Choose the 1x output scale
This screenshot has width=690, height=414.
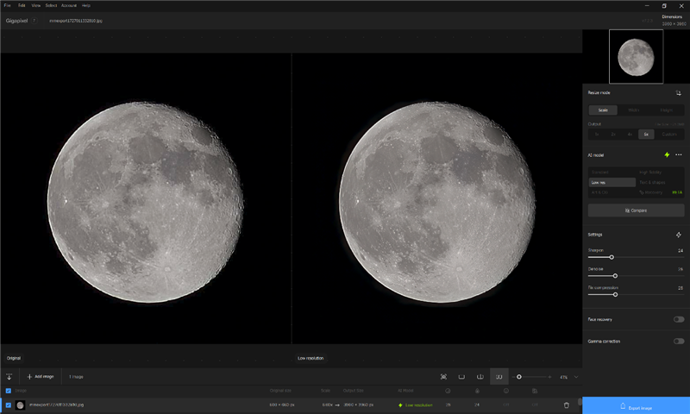click(597, 135)
